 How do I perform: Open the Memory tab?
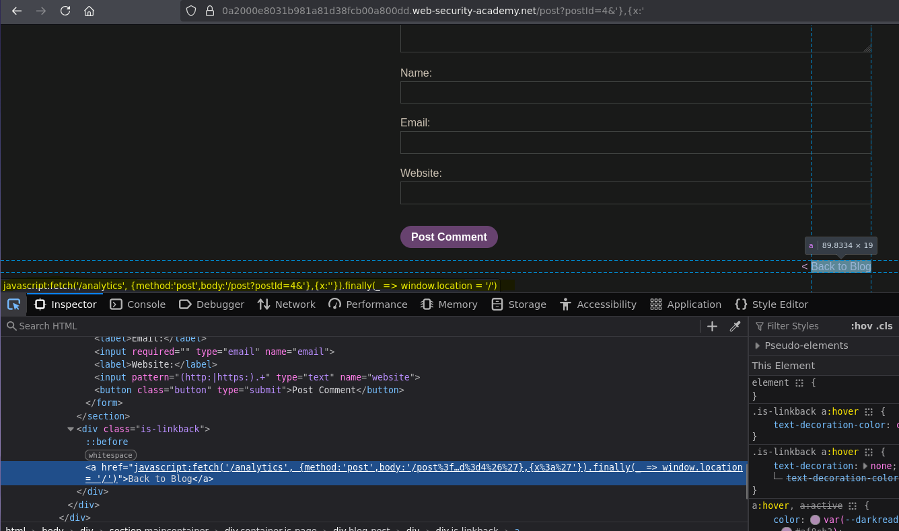pos(449,304)
